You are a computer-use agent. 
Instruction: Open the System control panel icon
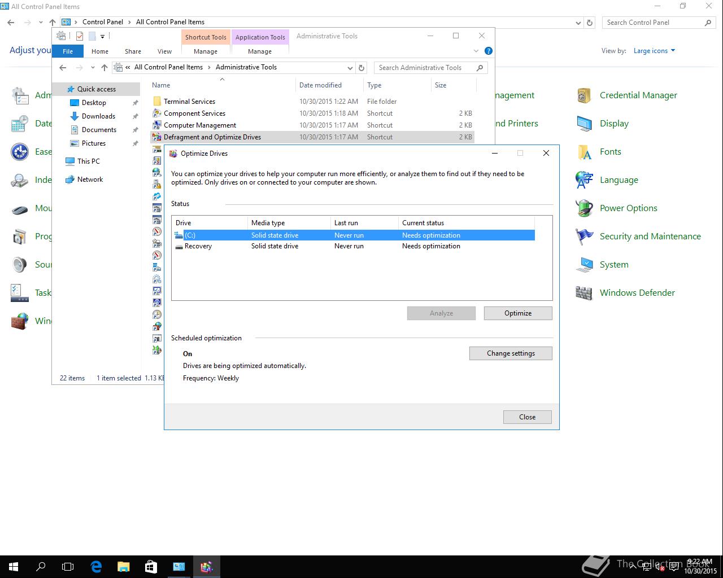tap(602, 265)
